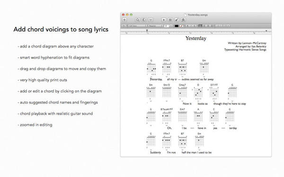Click the Yesterday song title heading
This screenshot has width=284, height=177.
[x=196, y=38]
